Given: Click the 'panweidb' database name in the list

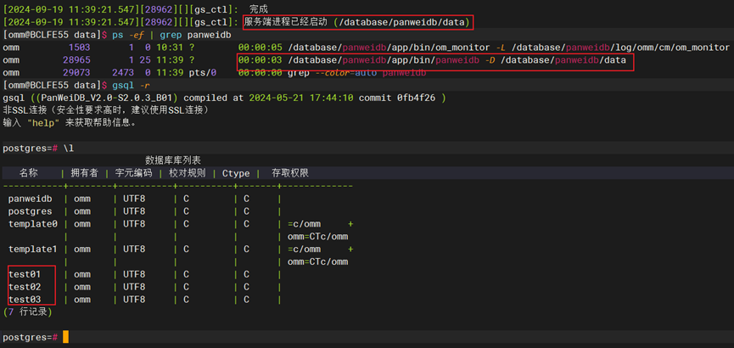Looking at the screenshot, I should point(30,199).
